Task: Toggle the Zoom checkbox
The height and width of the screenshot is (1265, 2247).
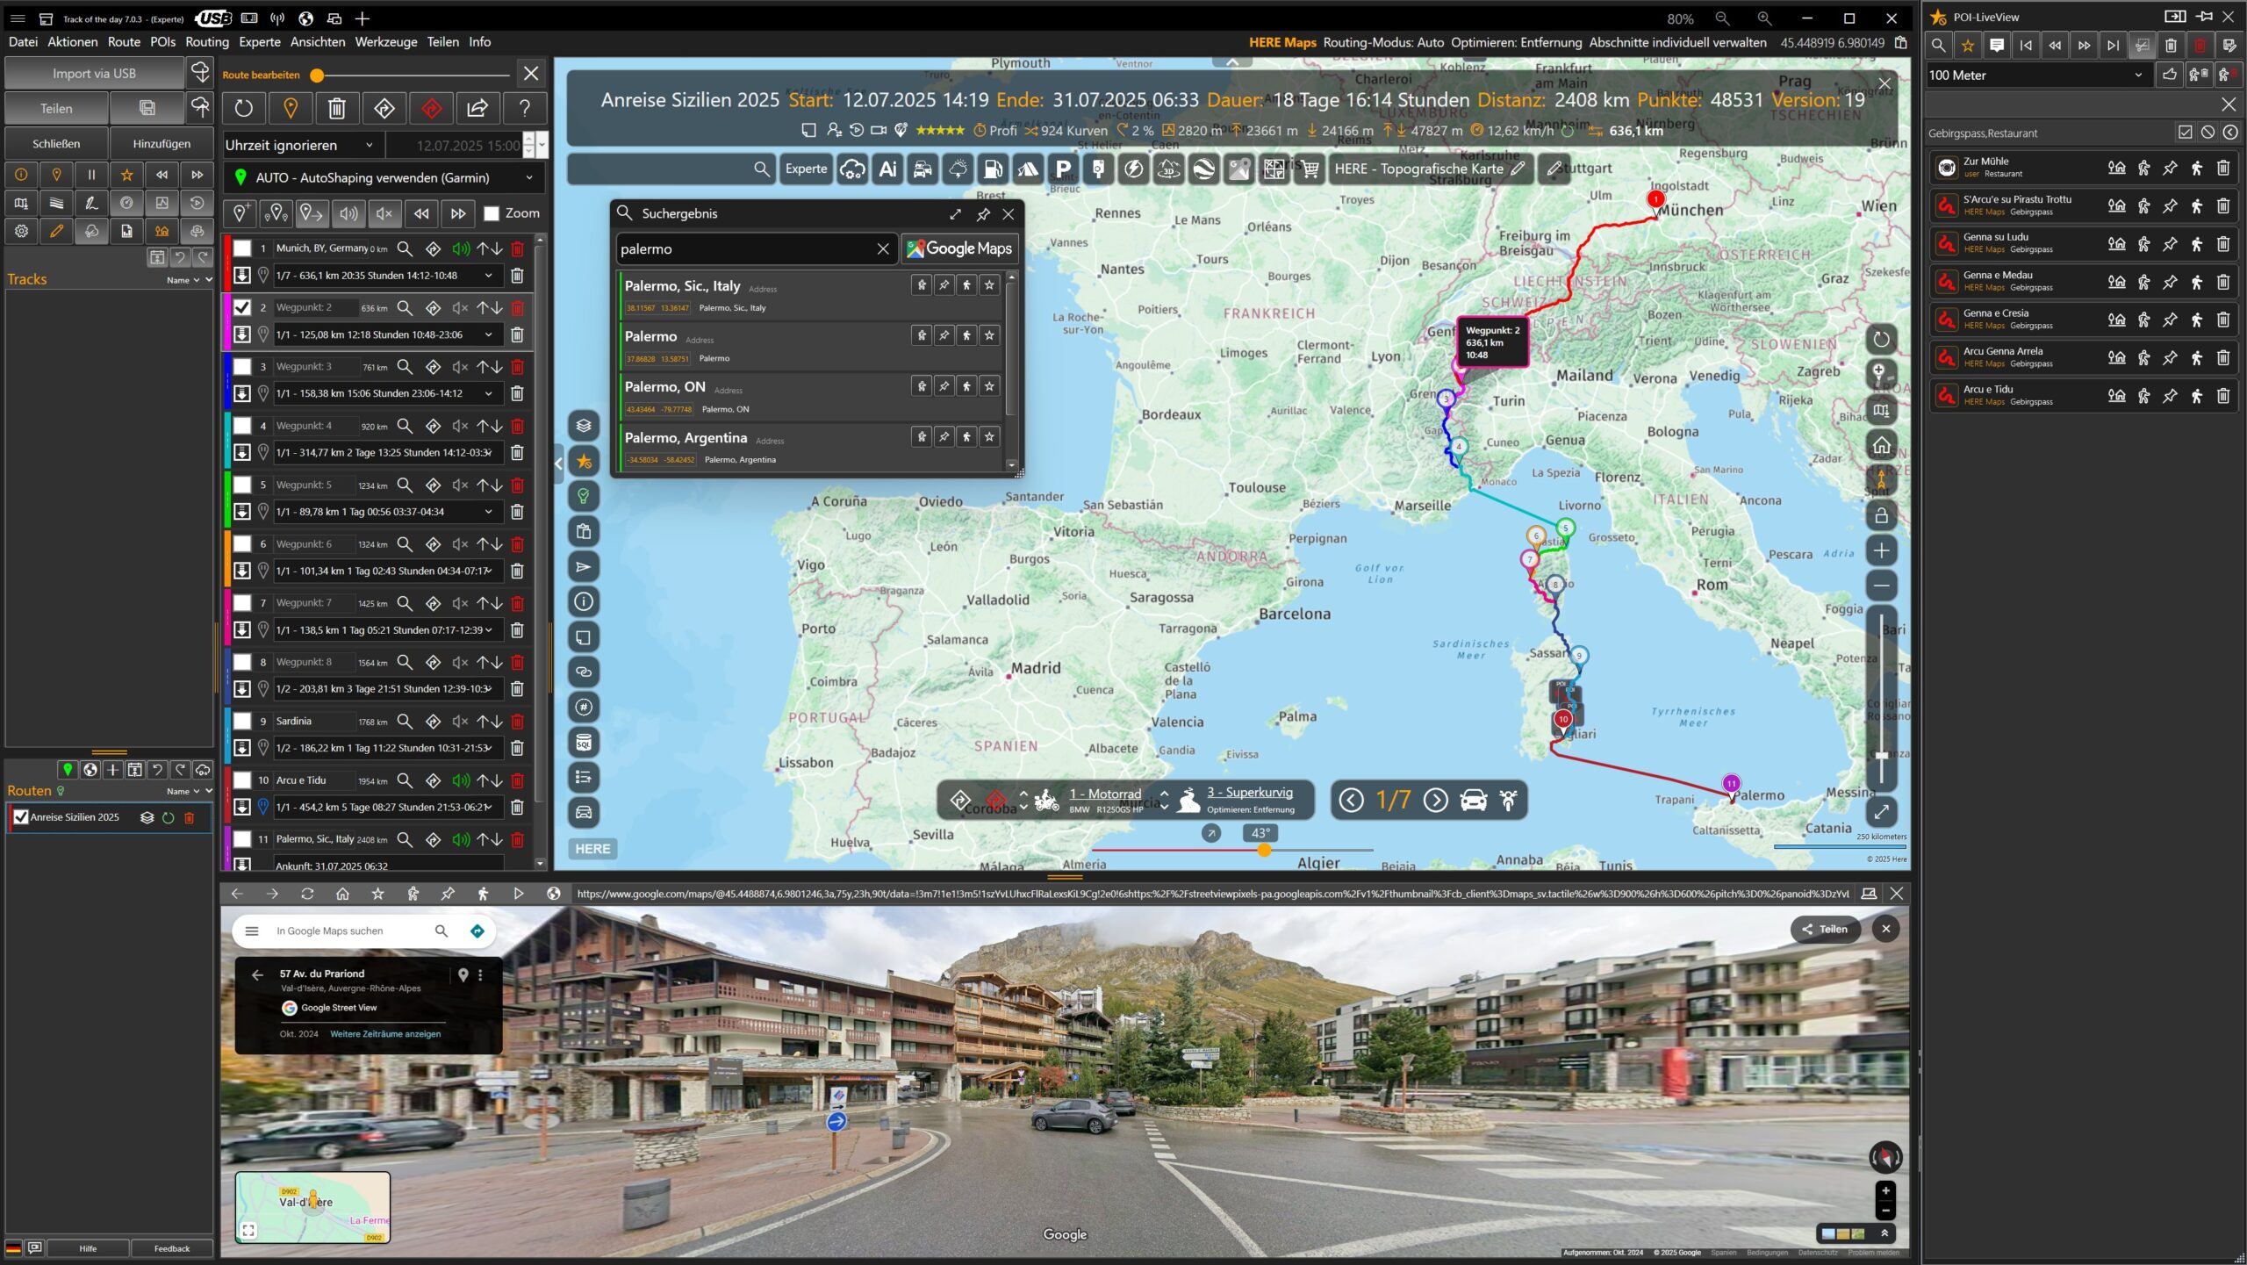Action: click(x=492, y=213)
